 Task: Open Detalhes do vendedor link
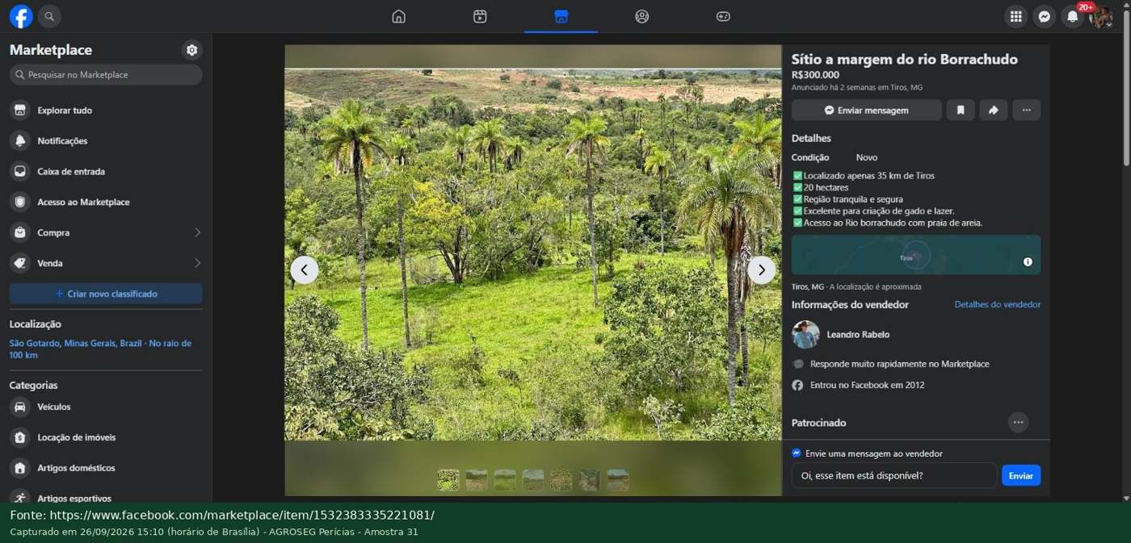pos(998,305)
